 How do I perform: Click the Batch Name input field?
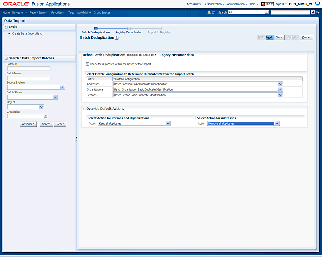29,78
